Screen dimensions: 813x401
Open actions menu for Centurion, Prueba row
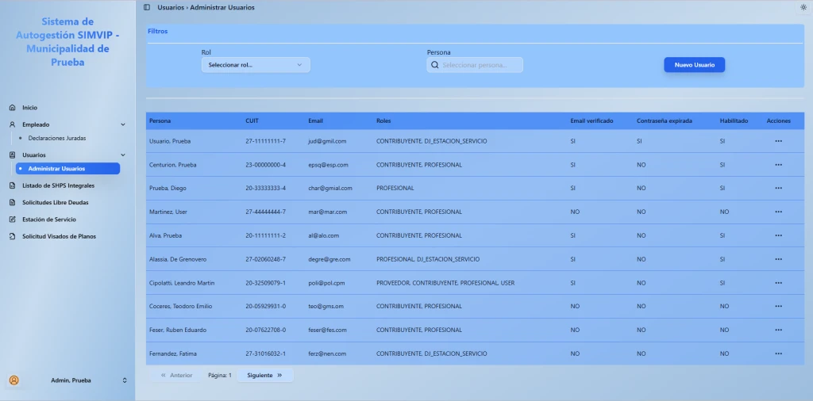point(778,165)
